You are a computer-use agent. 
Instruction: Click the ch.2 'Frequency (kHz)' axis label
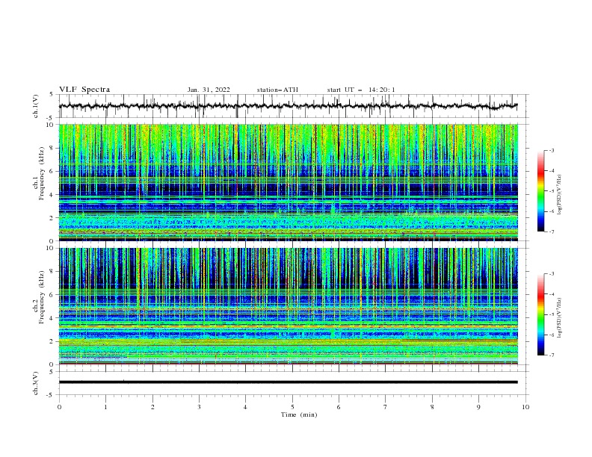point(43,297)
